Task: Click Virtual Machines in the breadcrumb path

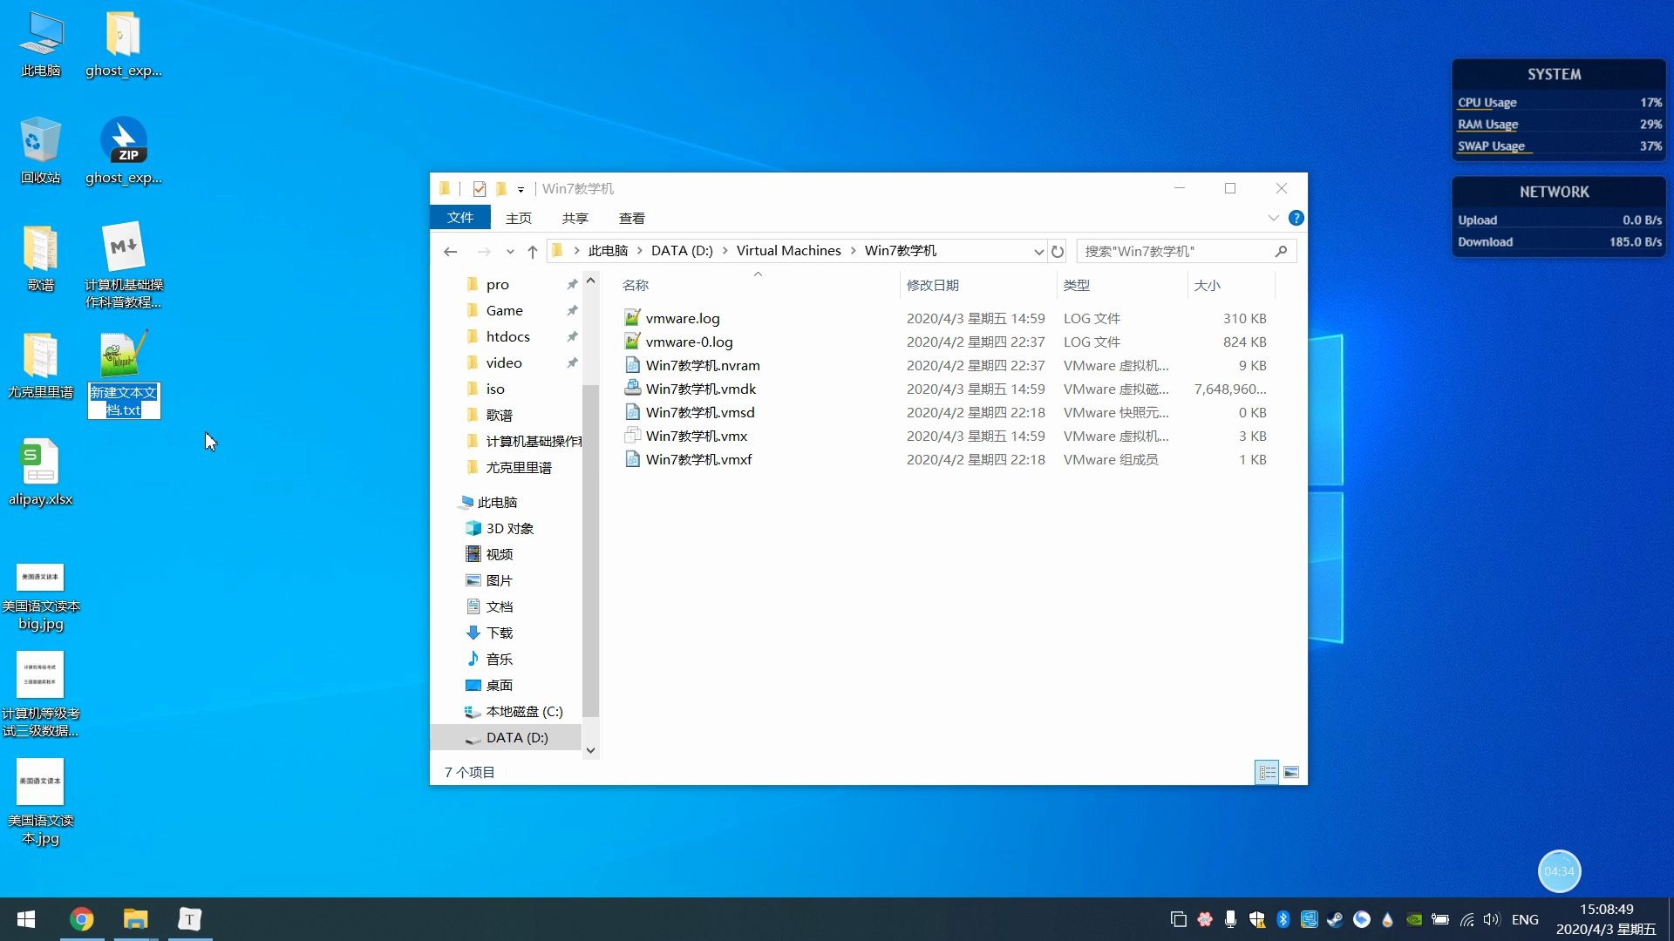Action: pyautogui.click(x=788, y=250)
